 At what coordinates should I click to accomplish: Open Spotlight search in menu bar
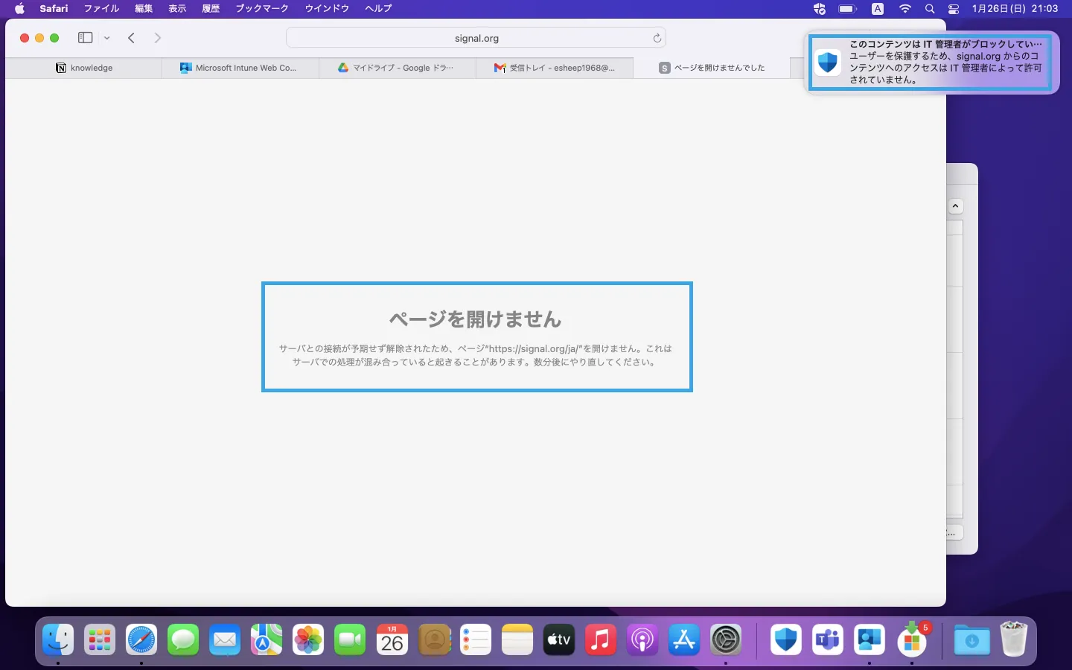click(x=929, y=8)
